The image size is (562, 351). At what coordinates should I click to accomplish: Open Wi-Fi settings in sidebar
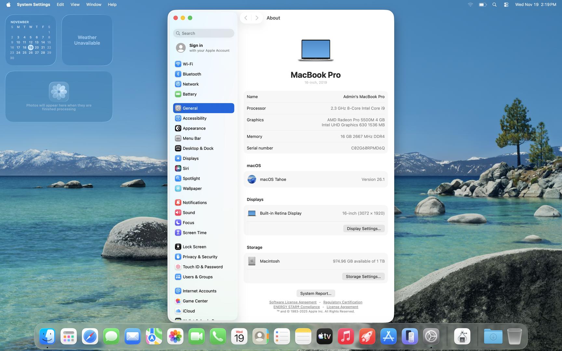pyautogui.click(x=188, y=64)
